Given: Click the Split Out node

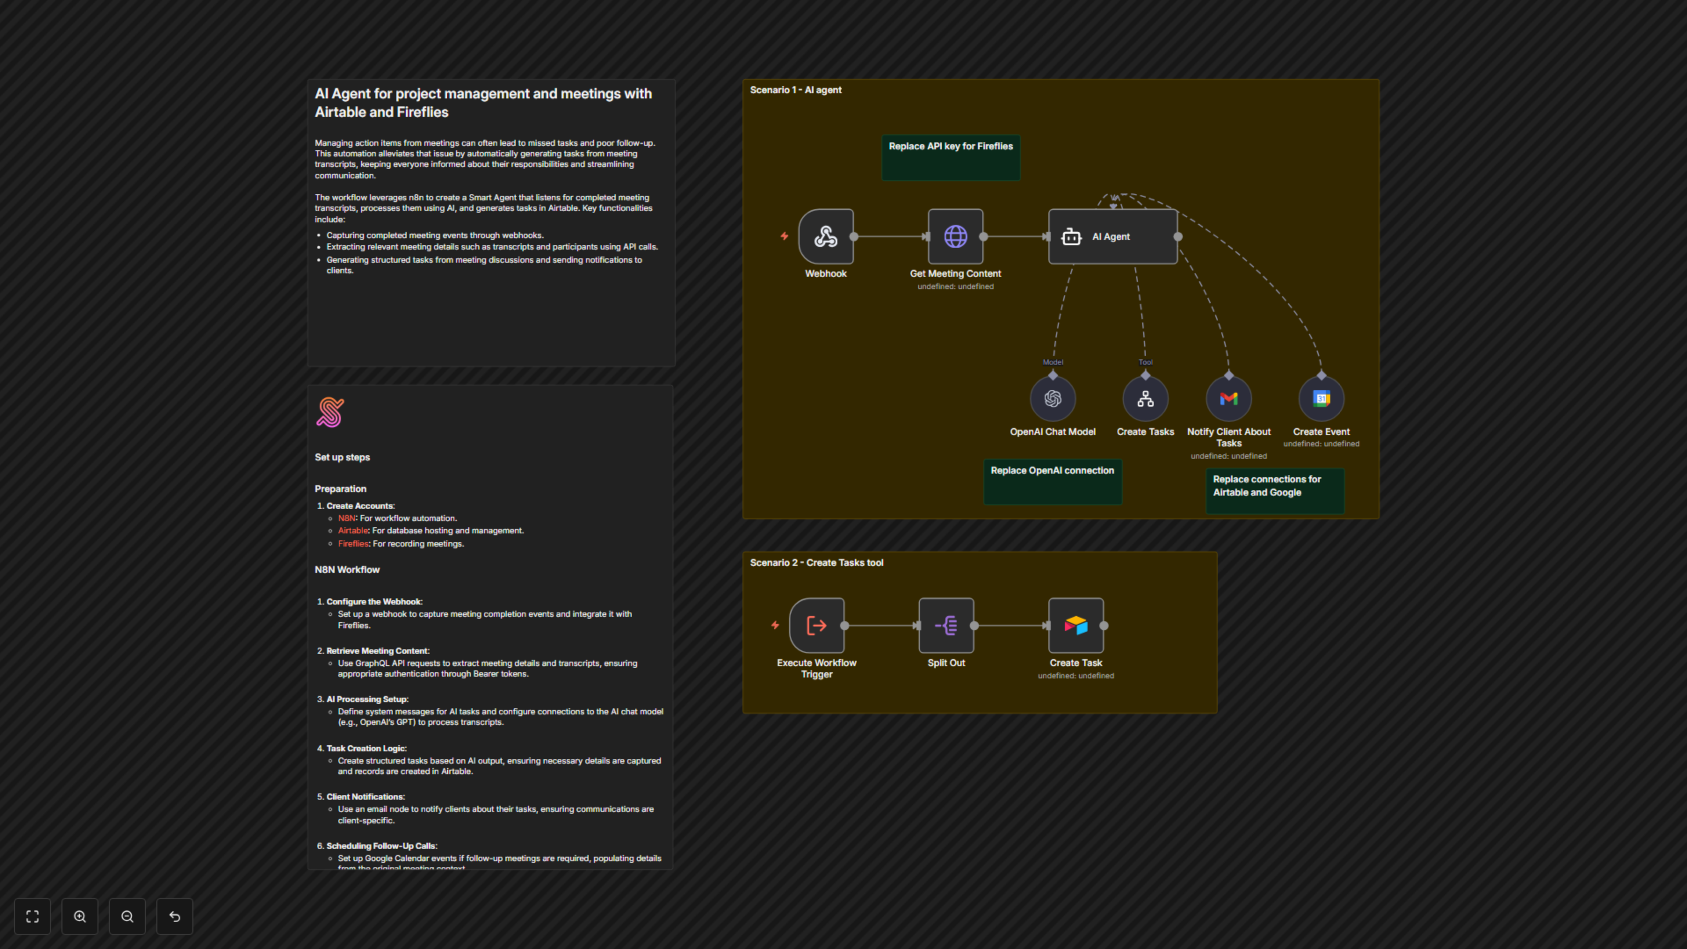Looking at the screenshot, I should 946,626.
